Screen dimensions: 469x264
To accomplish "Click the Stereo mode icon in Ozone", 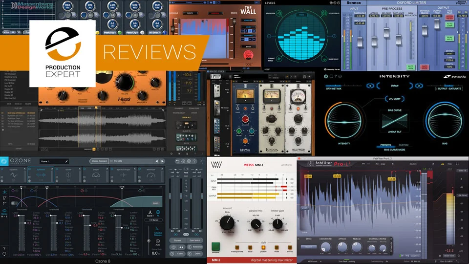I will tap(4, 212).
